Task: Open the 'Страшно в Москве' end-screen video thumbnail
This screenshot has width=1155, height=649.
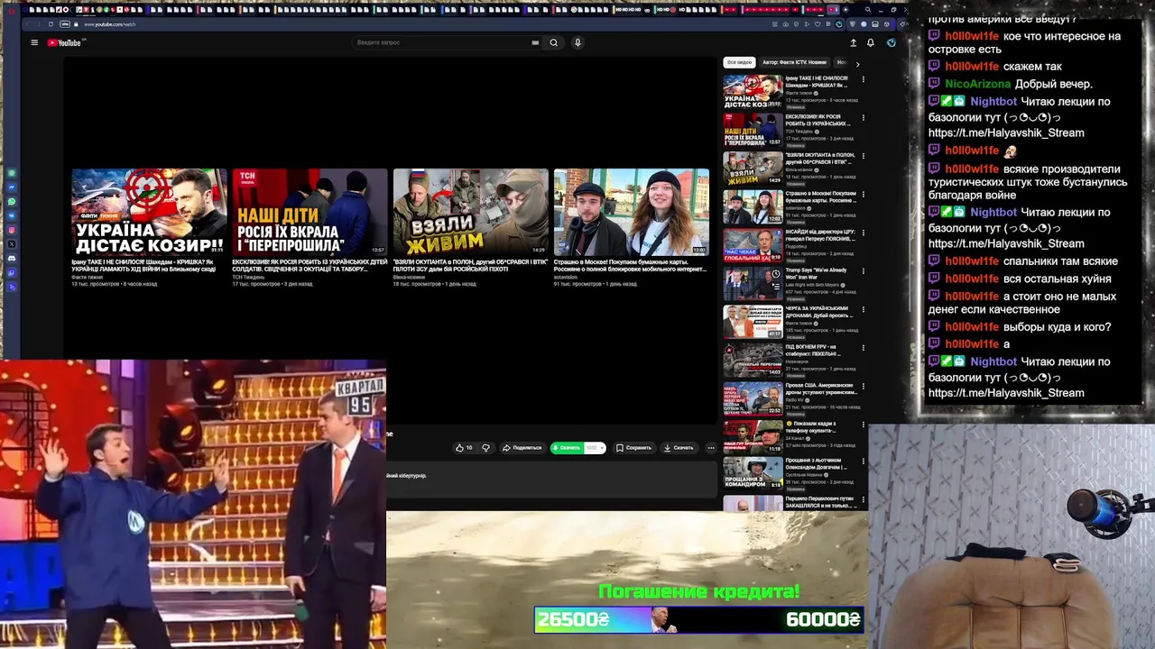Action: pos(631,212)
